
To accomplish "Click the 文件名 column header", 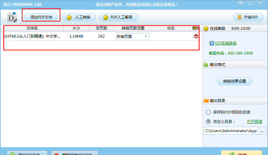I will [x=32, y=28].
